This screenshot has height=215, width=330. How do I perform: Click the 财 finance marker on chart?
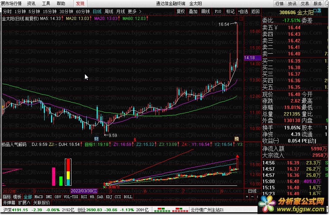[x=96, y=139]
